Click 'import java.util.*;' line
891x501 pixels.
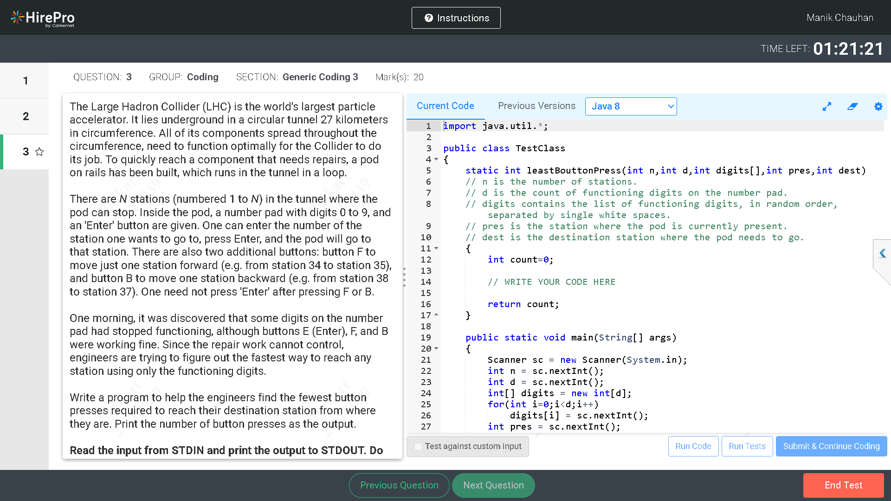pos(495,126)
